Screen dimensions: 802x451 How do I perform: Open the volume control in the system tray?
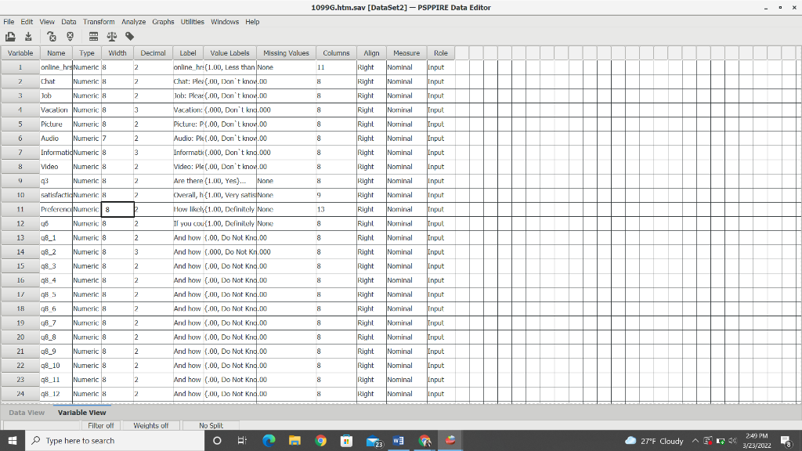732,440
